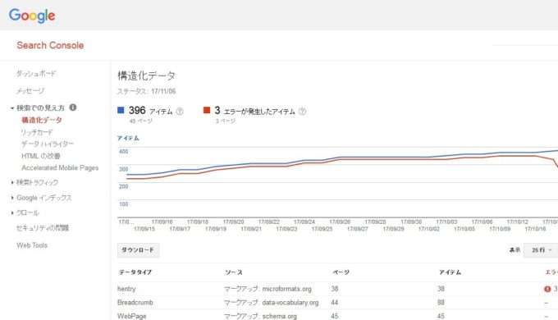Click help icon next to 396 アイテム
558x320 pixels.
coord(180,112)
